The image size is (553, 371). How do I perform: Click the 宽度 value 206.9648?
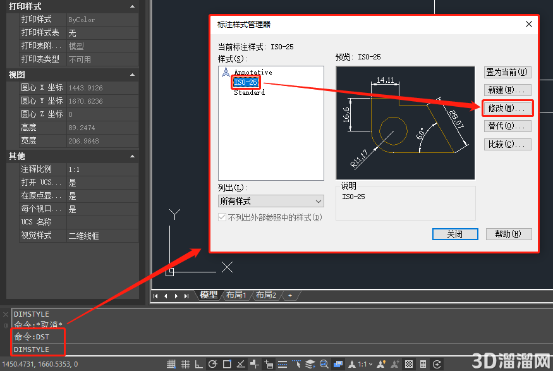tap(102, 141)
